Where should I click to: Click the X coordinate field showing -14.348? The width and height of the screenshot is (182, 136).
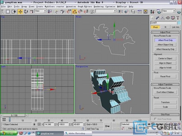coord(49,125)
